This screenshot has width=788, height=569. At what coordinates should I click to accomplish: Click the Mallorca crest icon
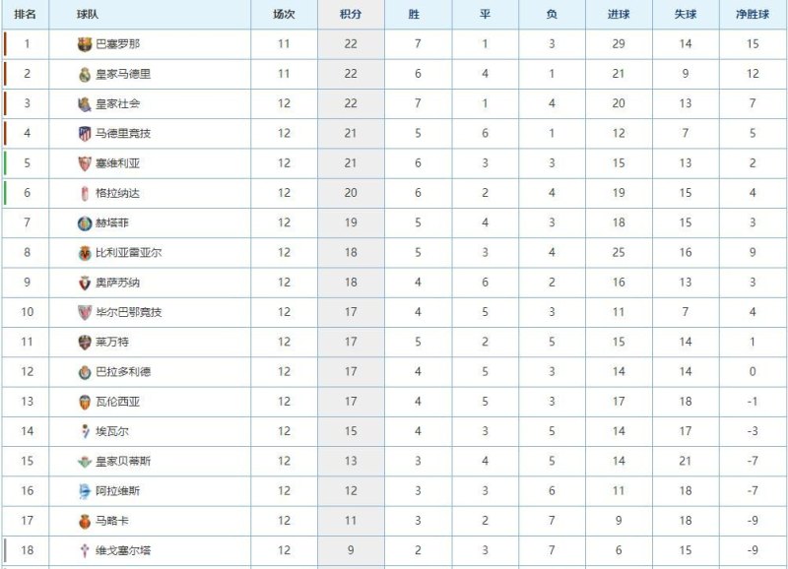(x=84, y=521)
